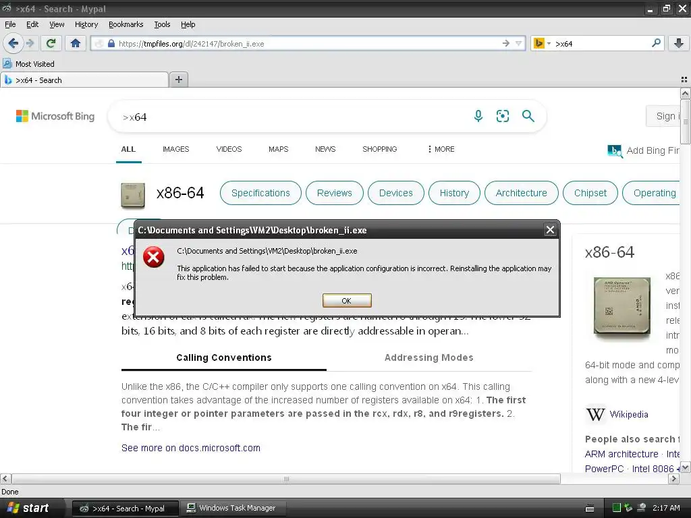Open the visual search camera icon
Screen dimensions: 691x518
coord(502,116)
